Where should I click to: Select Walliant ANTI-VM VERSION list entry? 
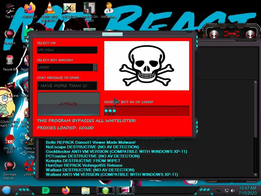coord(112,175)
